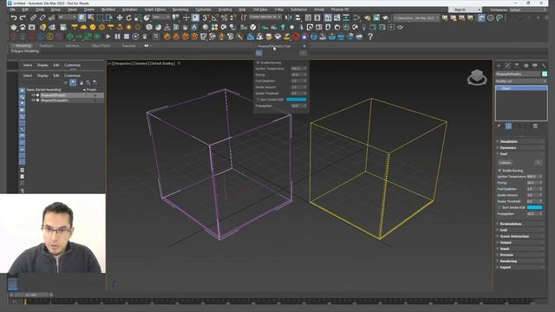Close the floating Fuel panel
Image resolution: width=555 pixels, height=312 pixels.
pyautogui.click(x=304, y=46)
